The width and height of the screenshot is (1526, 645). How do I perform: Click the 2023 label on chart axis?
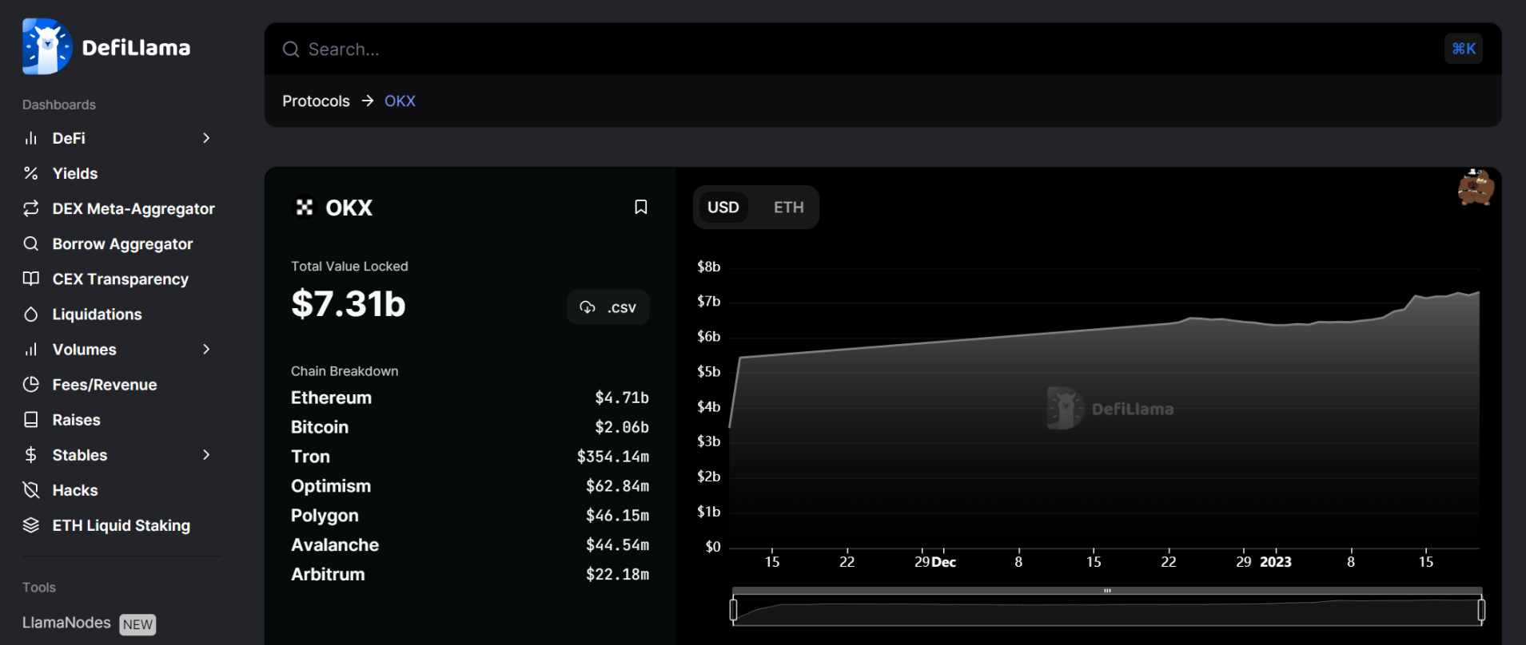1276,562
